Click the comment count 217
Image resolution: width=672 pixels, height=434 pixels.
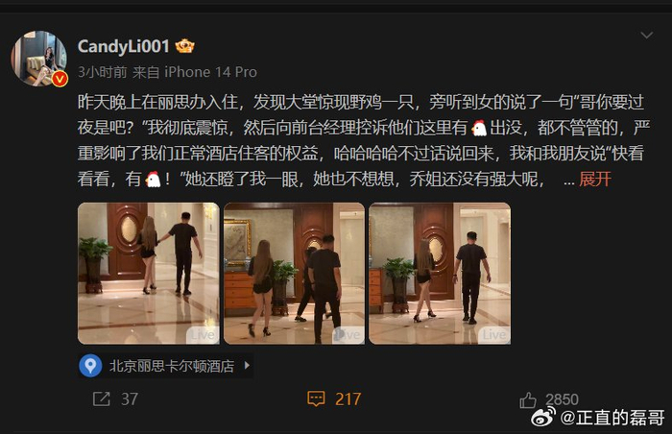coord(348,399)
